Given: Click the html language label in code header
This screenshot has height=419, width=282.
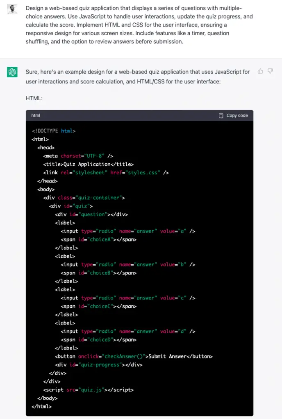Looking at the screenshot, I should [36, 115].
